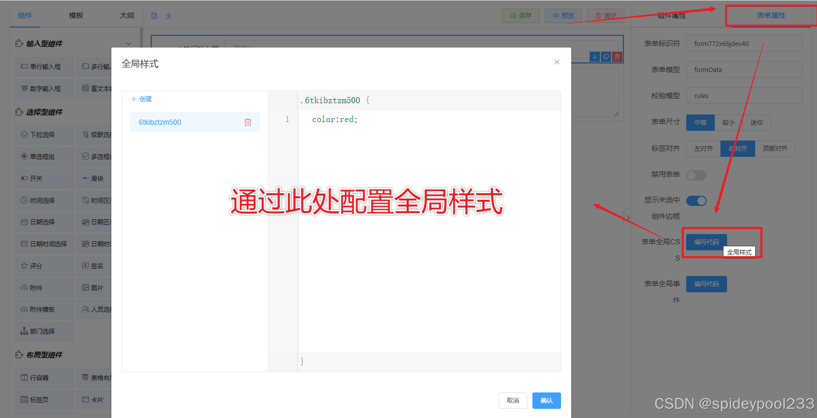Collapse the 输入型组件 section
The image size is (817, 418).
click(129, 43)
